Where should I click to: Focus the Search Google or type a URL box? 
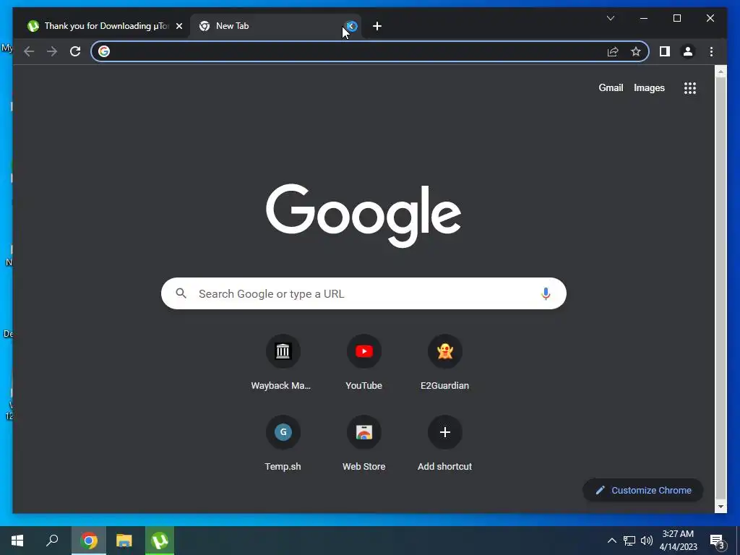(363, 293)
